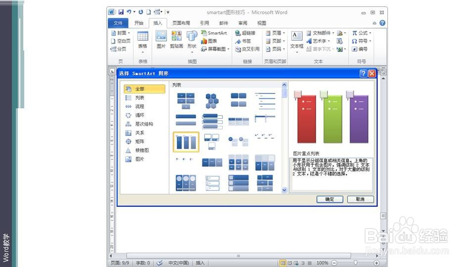Screen dimensions: 475x267
Task: Select the Cycle (循环) SmartArt category
Action: (x=144, y=115)
